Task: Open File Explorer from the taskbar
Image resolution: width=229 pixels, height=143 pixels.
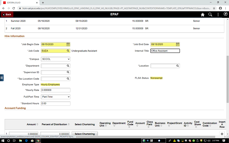Action: pos(20,140)
